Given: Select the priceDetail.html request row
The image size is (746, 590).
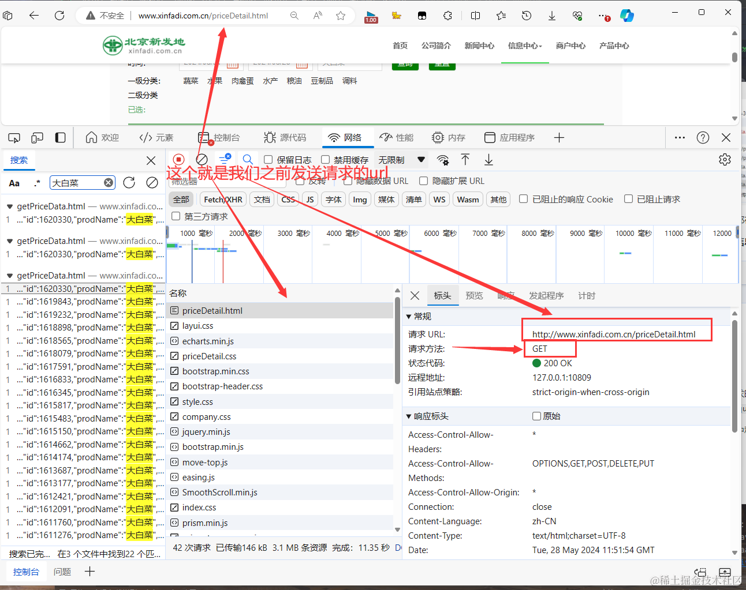Looking at the screenshot, I should click(x=280, y=310).
